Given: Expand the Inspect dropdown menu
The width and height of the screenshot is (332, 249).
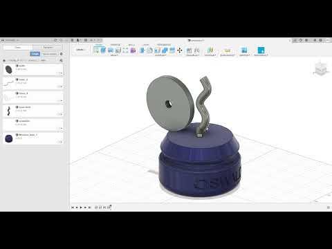Looking at the screenshot, I should click(x=228, y=55).
